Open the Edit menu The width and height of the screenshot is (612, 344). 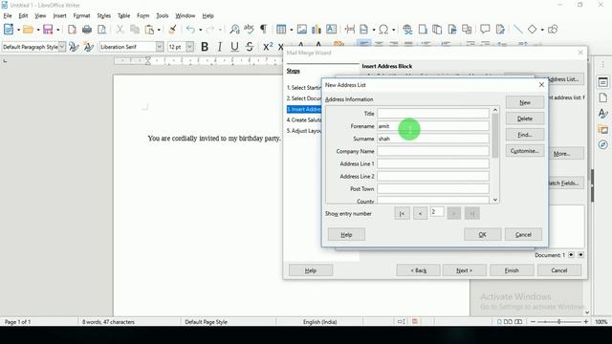coord(23,15)
